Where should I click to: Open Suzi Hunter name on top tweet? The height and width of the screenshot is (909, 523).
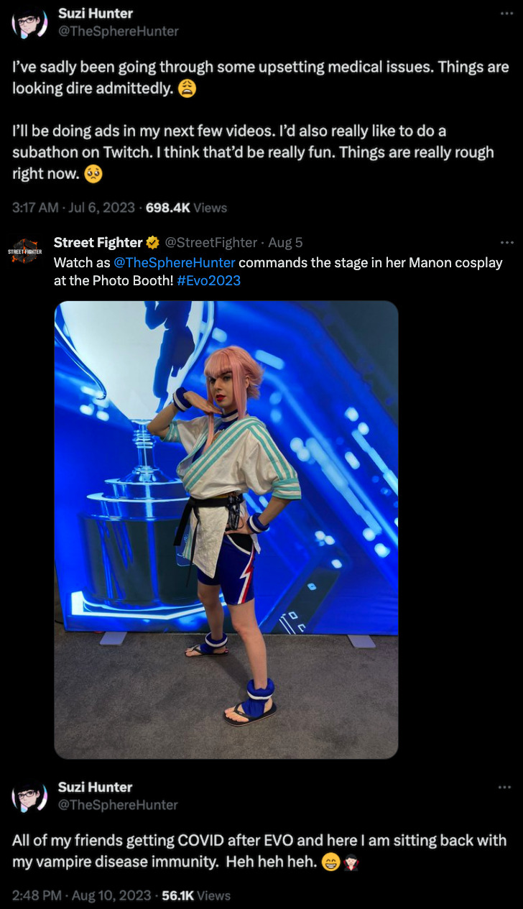(x=96, y=14)
